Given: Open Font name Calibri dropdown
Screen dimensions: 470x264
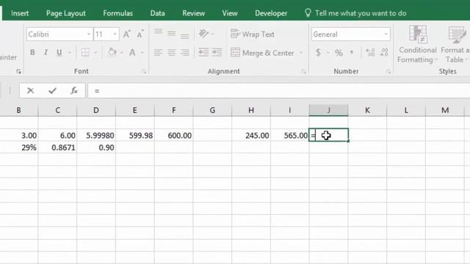Looking at the screenshot, I should click(x=89, y=34).
